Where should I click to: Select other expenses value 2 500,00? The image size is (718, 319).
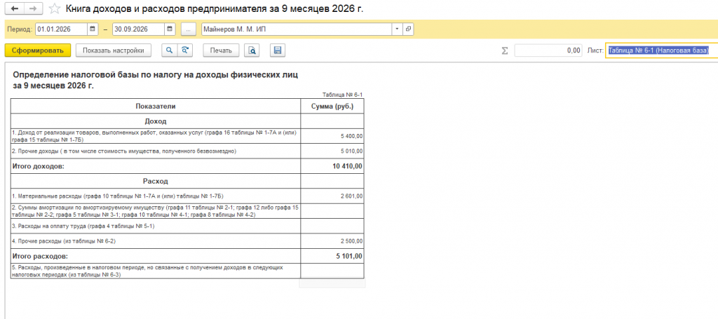[333, 240]
